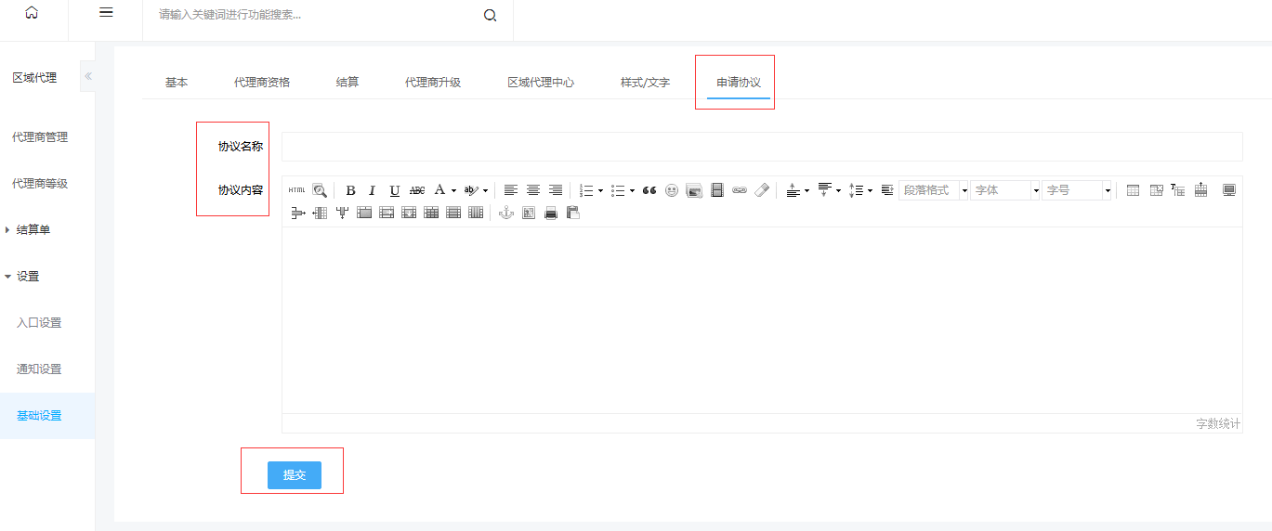The image size is (1272, 531).
Task: Split into columns icon with vertical lines
Action: 476,213
